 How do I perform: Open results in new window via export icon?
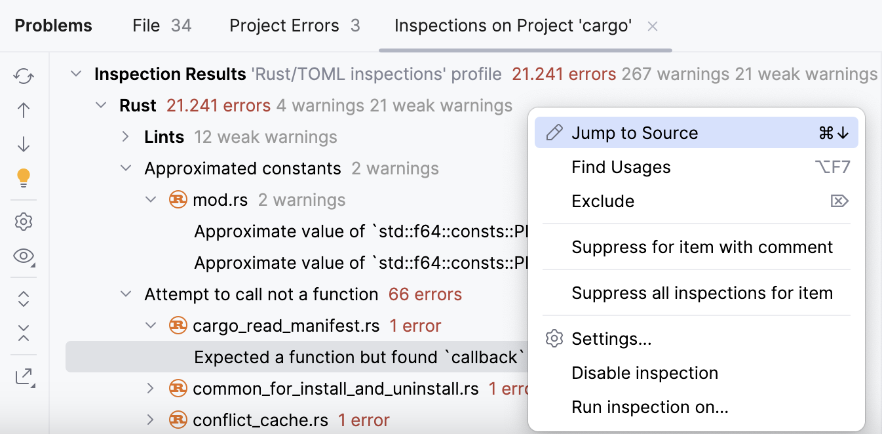pyautogui.click(x=24, y=376)
